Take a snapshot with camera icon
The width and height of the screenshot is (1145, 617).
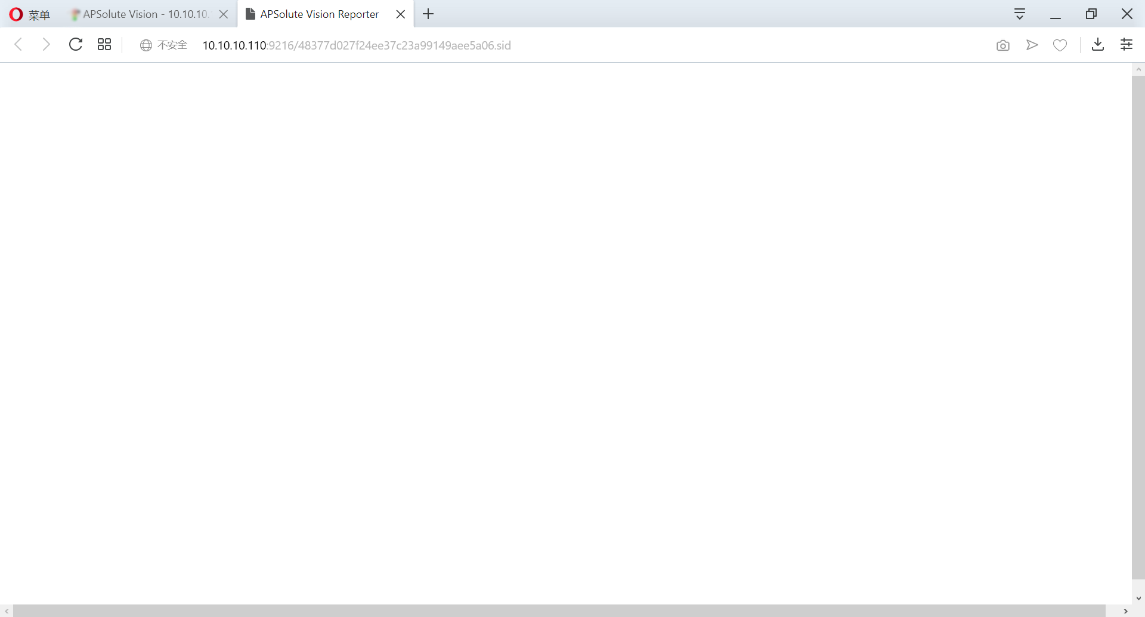[x=1003, y=45]
